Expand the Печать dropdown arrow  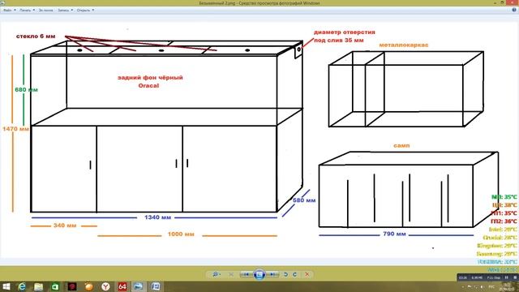(34, 11)
